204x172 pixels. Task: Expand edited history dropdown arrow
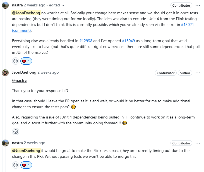pyautogui.click(x=63, y=6)
